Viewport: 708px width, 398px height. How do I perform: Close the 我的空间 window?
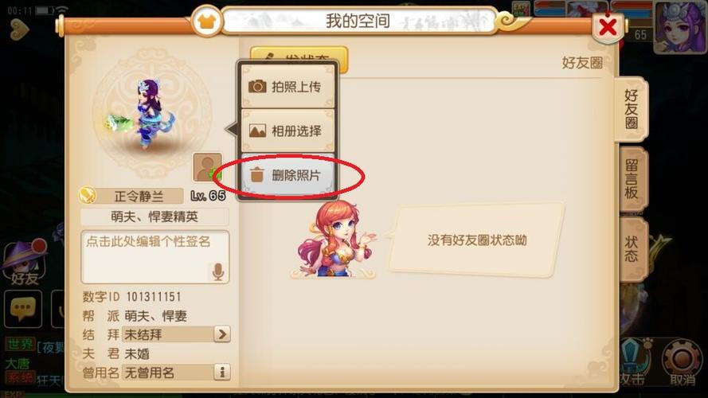click(x=608, y=27)
